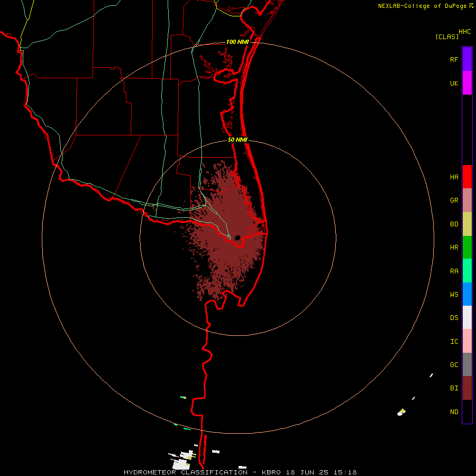Click the 'HHC' product label
The width and height of the screenshot is (476, 476).
point(464,32)
